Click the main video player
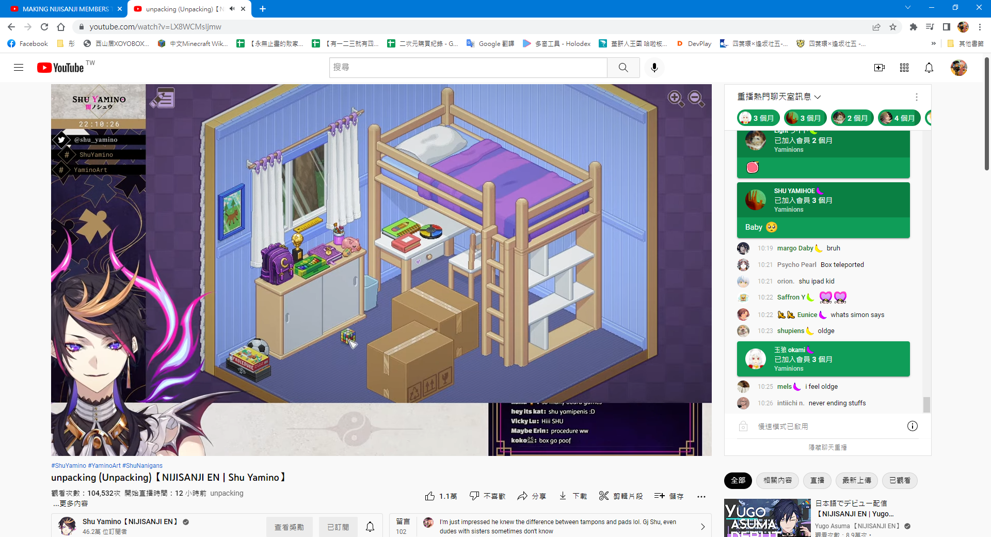 (x=381, y=270)
